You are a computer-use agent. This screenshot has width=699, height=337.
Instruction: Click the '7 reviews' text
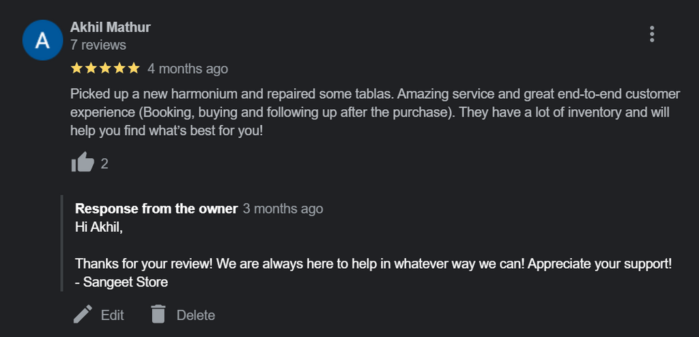coord(98,45)
